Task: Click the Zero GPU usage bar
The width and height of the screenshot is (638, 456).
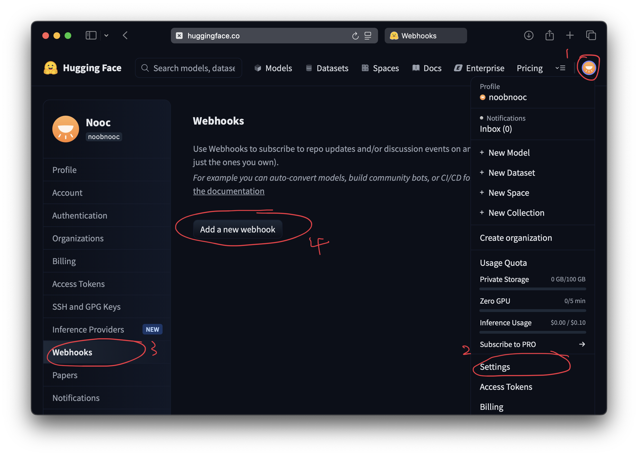Action: click(x=532, y=310)
